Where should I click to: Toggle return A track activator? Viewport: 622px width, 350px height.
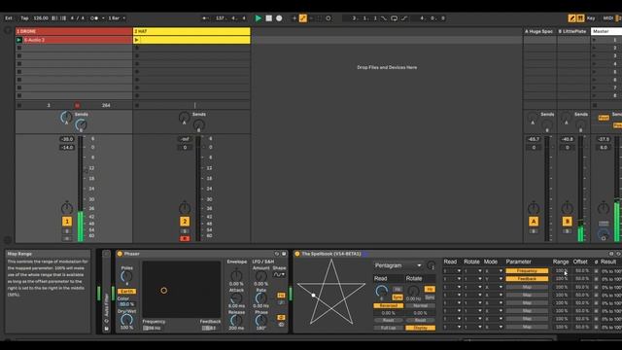534,222
